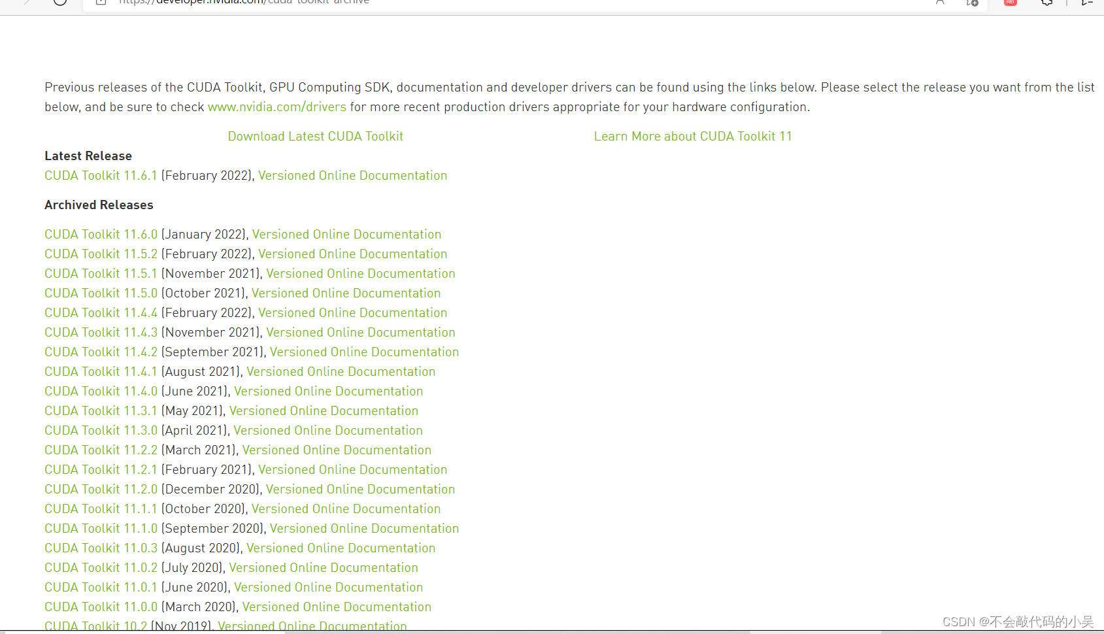Open CUDA Toolkit 11.5.2 link

click(x=101, y=254)
